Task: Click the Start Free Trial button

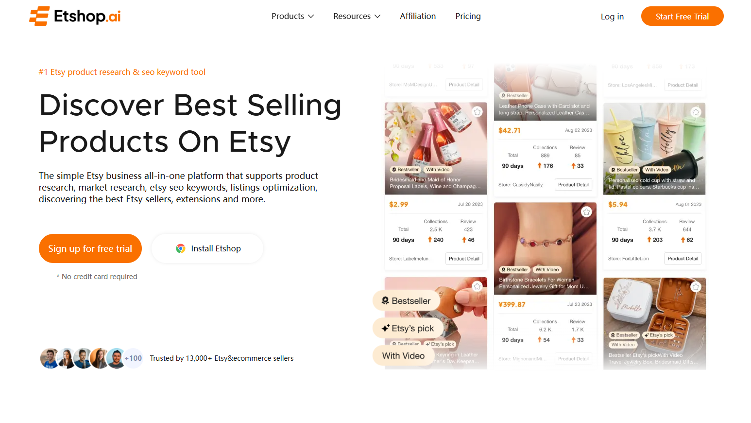Action: click(x=682, y=16)
